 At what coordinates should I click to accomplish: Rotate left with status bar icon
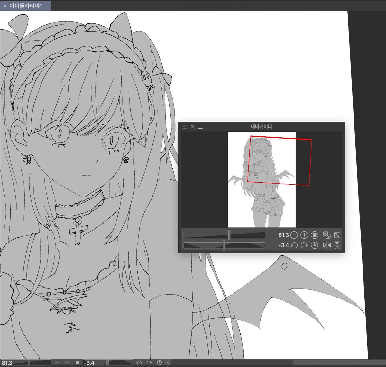[139, 362]
